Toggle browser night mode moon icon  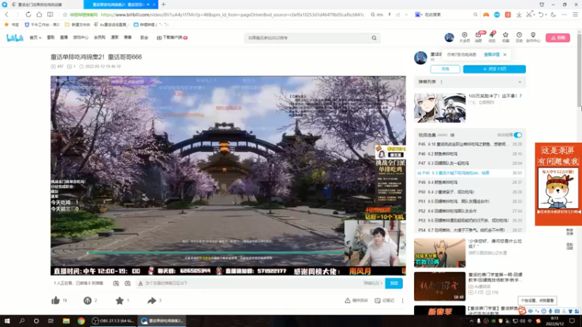coord(554,15)
